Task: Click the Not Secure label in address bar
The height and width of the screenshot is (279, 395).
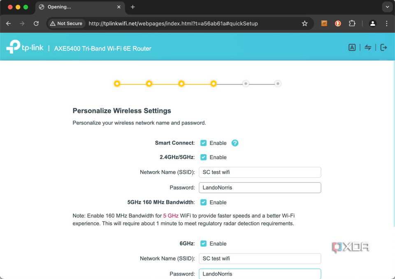Action: tap(66, 23)
